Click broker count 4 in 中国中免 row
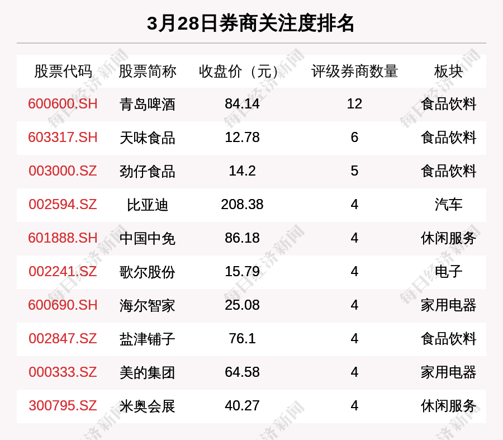 click(x=354, y=238)
